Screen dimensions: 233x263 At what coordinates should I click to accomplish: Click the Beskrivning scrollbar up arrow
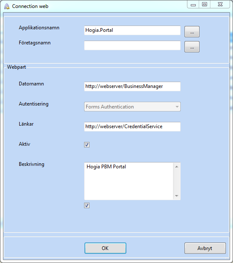click(x=177, y=167)
